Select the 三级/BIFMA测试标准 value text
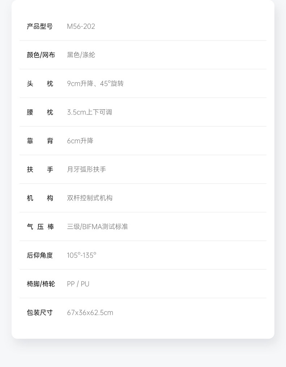Screen dimensions: 286x367 tap(97, 227)
